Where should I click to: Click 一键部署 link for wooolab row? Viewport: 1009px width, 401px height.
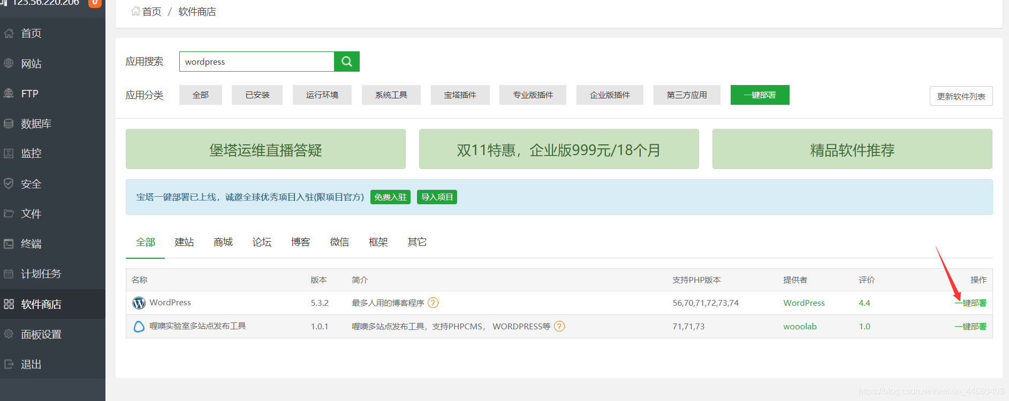coord(970,327)
